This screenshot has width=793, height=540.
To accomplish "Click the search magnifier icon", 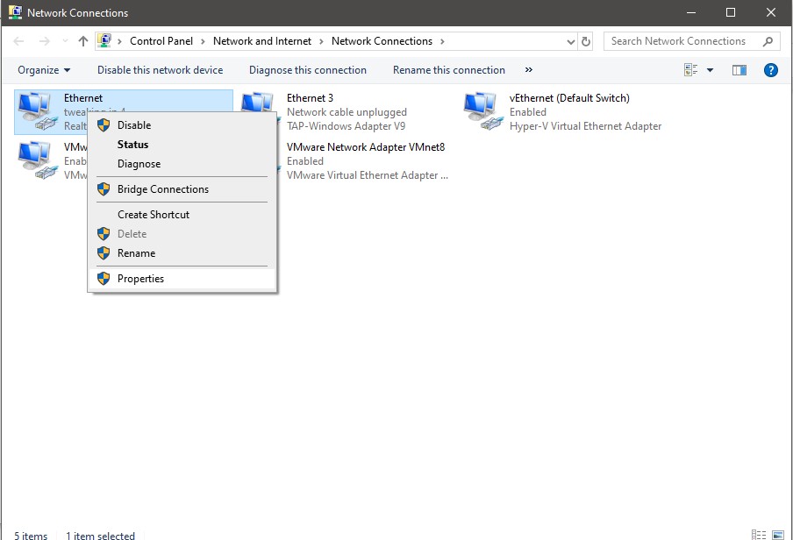I will point(768,41).
